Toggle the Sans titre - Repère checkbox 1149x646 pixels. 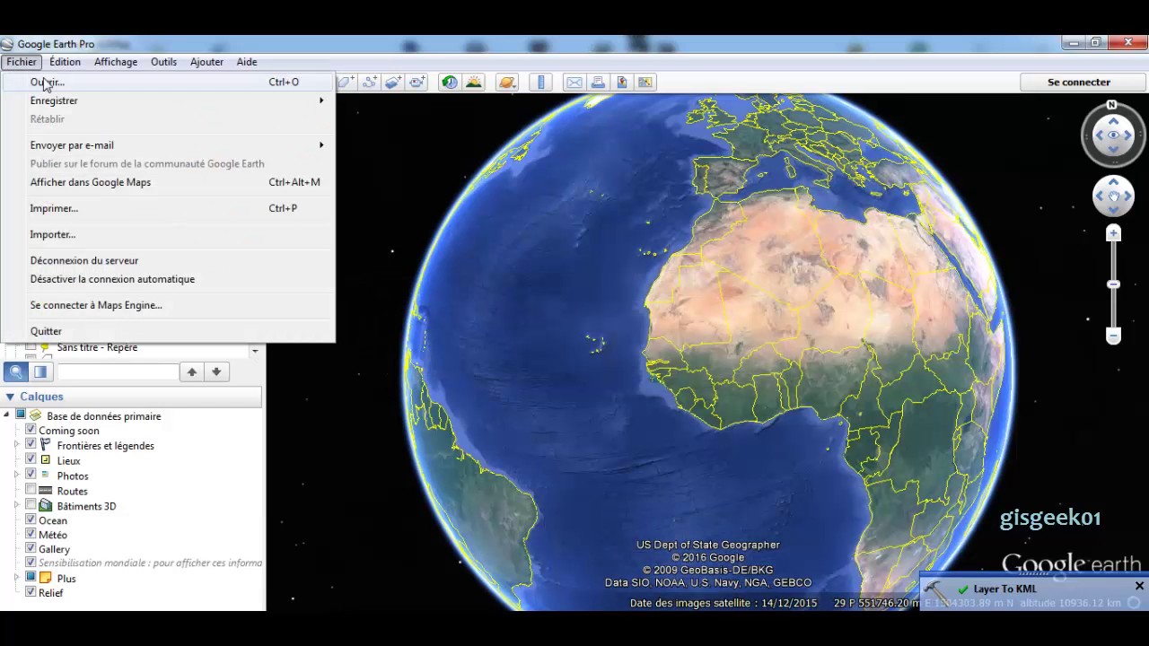point(31,347)
